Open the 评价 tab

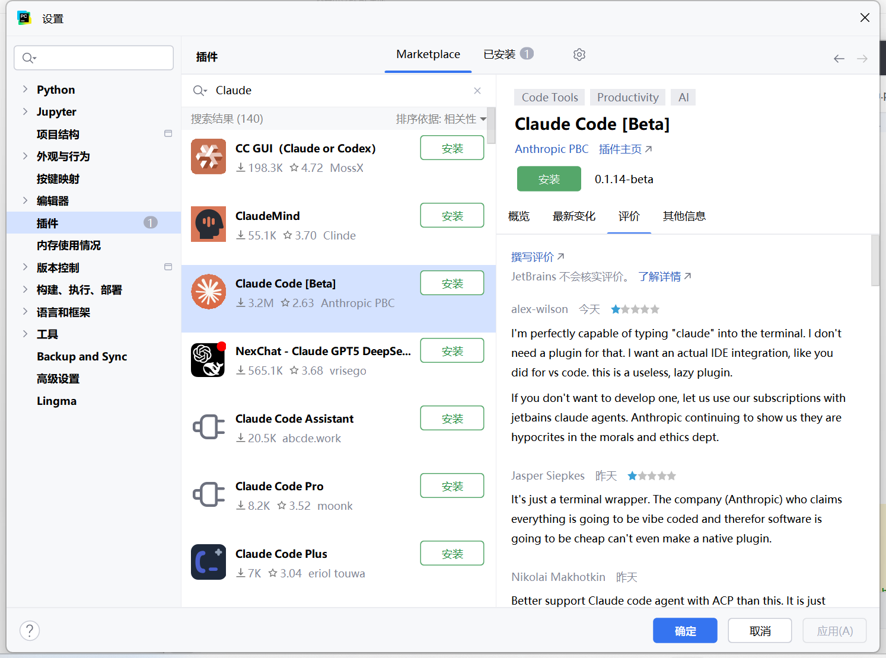coord(629,216)
